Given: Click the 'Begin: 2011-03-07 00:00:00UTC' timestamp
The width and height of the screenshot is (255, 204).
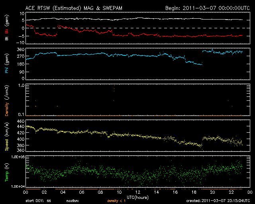Looking at the screenshot, I should point(207,8).
